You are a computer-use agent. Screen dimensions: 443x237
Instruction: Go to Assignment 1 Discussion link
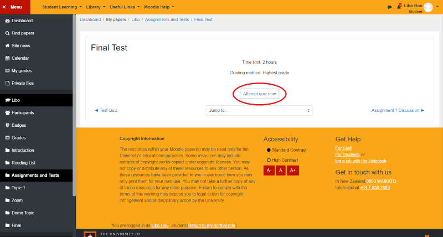coord(398,110)
